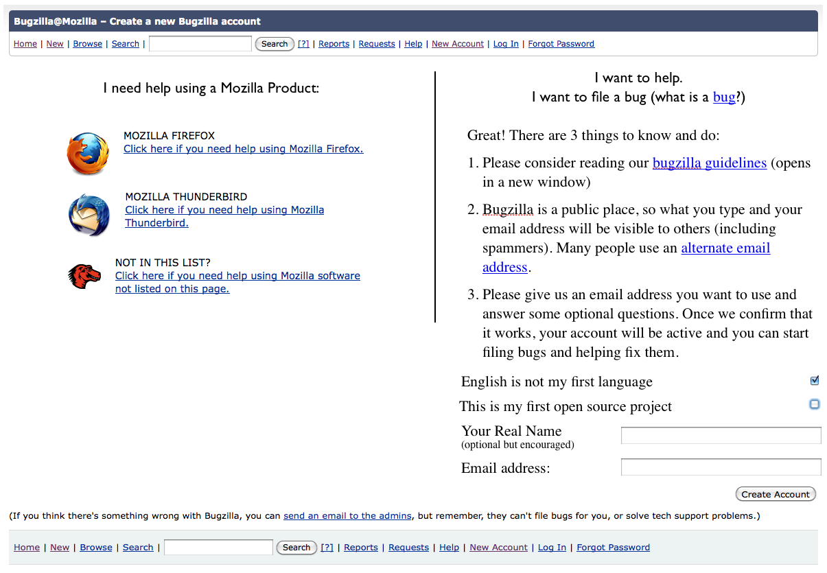
Task: Uncheck 'English is not my first language'
Action: click(x=815, y=381)
